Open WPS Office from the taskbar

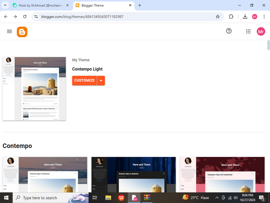121,198
